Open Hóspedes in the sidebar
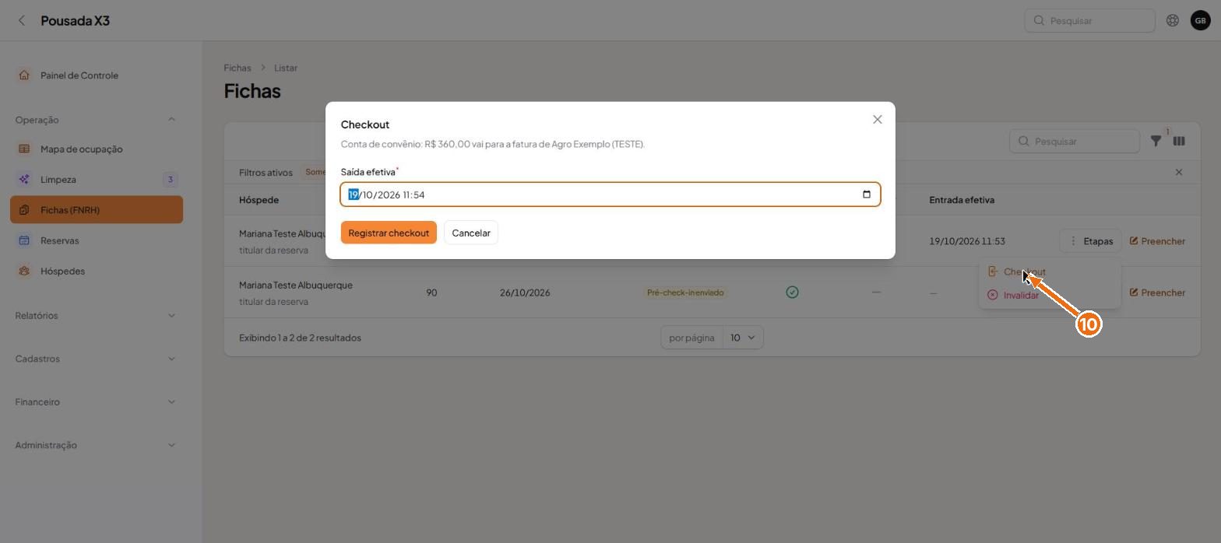Screen dimensions: 1221x543 click(97, 271)
